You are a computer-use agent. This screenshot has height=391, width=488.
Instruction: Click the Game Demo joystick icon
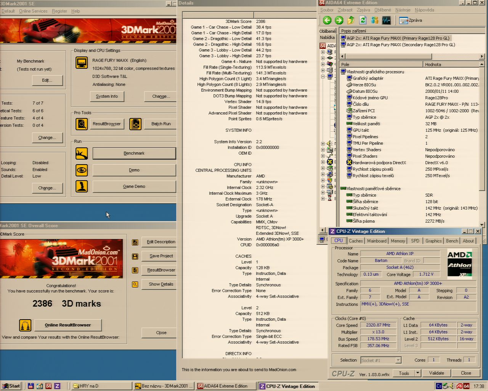[x=82, y=186]
